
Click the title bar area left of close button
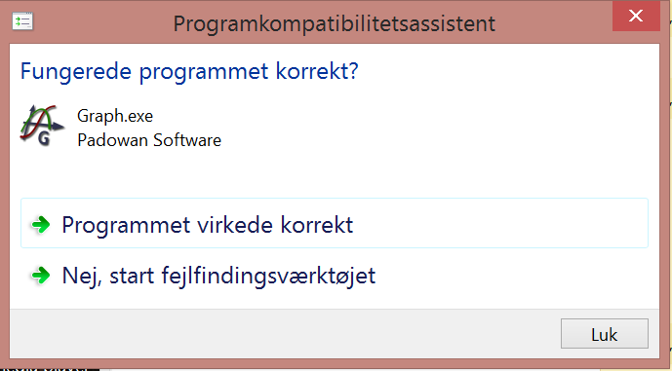[x=553, y=21]
